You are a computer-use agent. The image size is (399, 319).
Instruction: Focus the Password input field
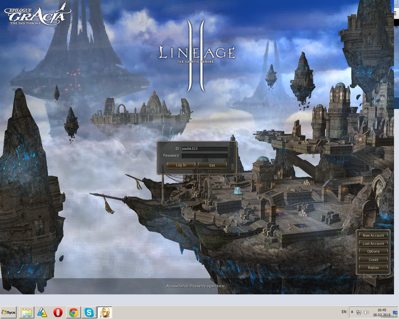(204, 156)
